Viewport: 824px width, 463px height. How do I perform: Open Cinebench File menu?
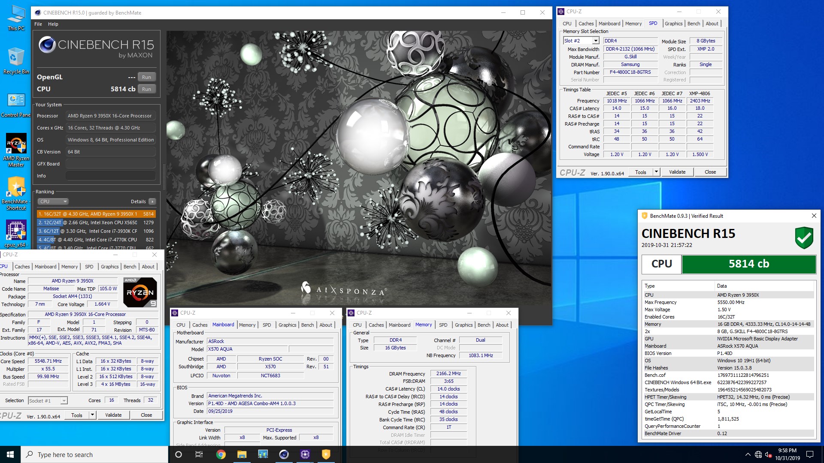[x=38, y=24]
